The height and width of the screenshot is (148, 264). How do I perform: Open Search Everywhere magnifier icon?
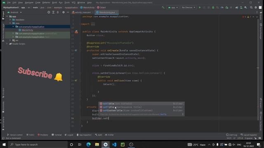pyautogui.click(x=251, y=7)
